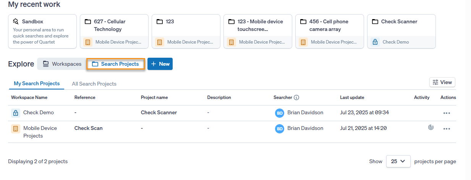Open the 627 - Cellular Technology card
This screenshot has height=180, width=471.
click(x=114, y=26)
